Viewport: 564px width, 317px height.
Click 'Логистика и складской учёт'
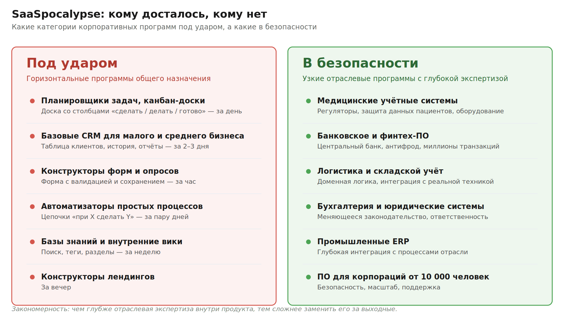point(380,171)
